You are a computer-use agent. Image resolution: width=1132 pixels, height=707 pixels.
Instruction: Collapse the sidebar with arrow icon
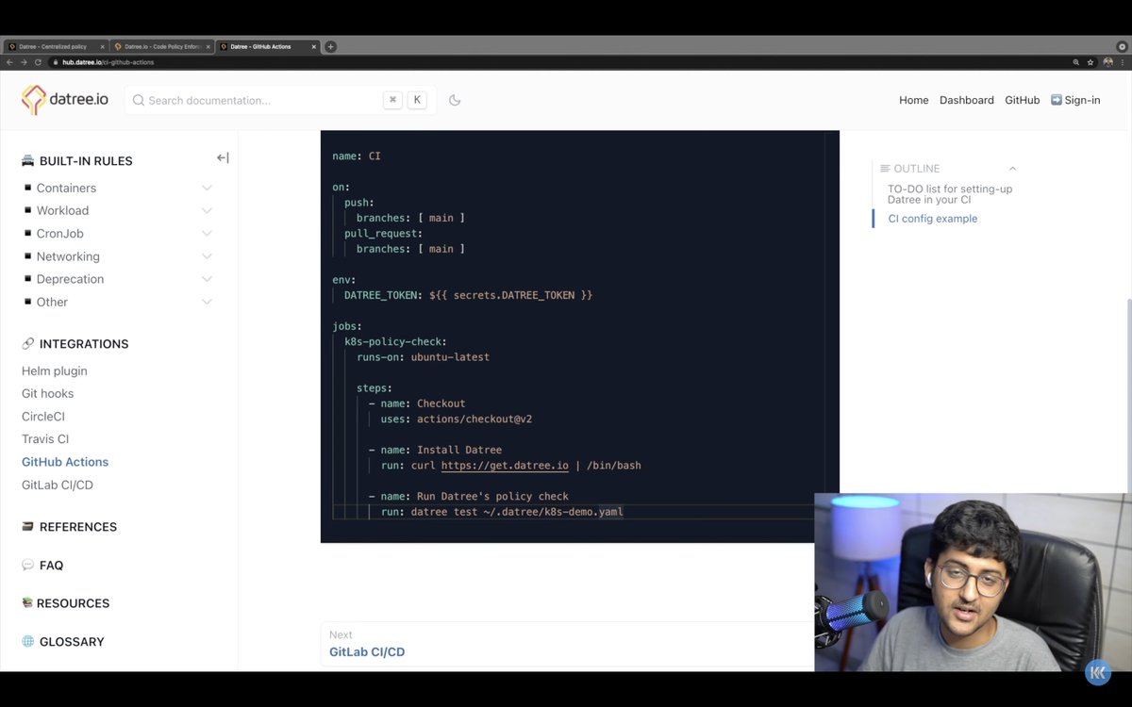click(223, 158)
